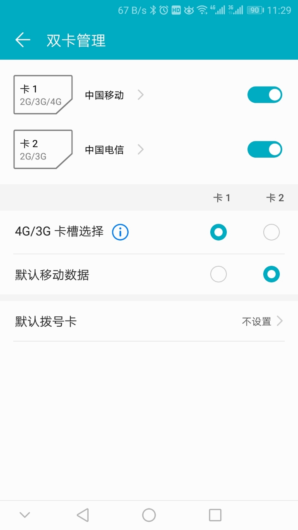Expand 中国移动 chevron arrow

tap(141, 95)
